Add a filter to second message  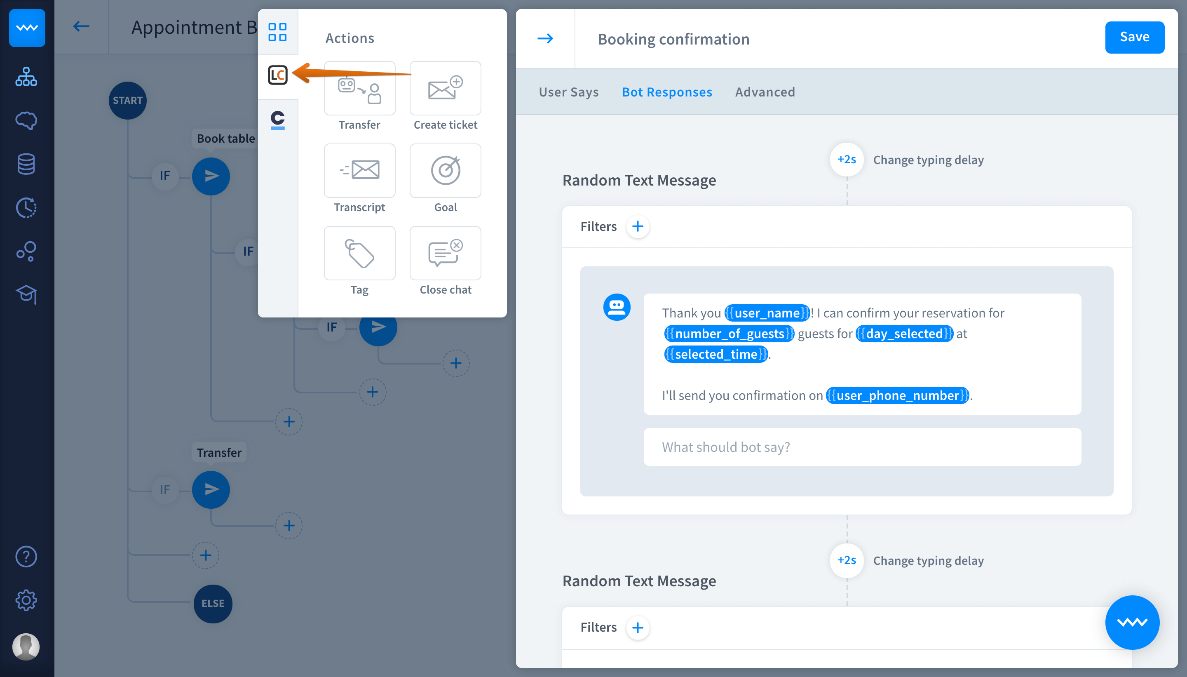pos(638,627)
